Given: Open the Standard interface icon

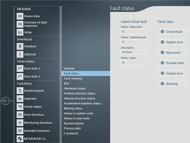Looking at the screenshot, I should point(20,46).
